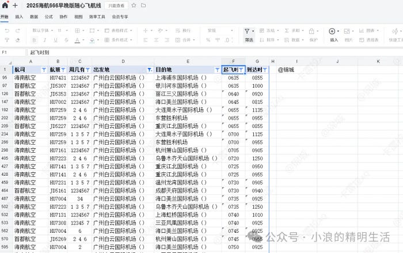Image resolution: width=403 pixels, height=253 pixels.
Task: Open the 航司 column filter
Action: coord(44,70)
